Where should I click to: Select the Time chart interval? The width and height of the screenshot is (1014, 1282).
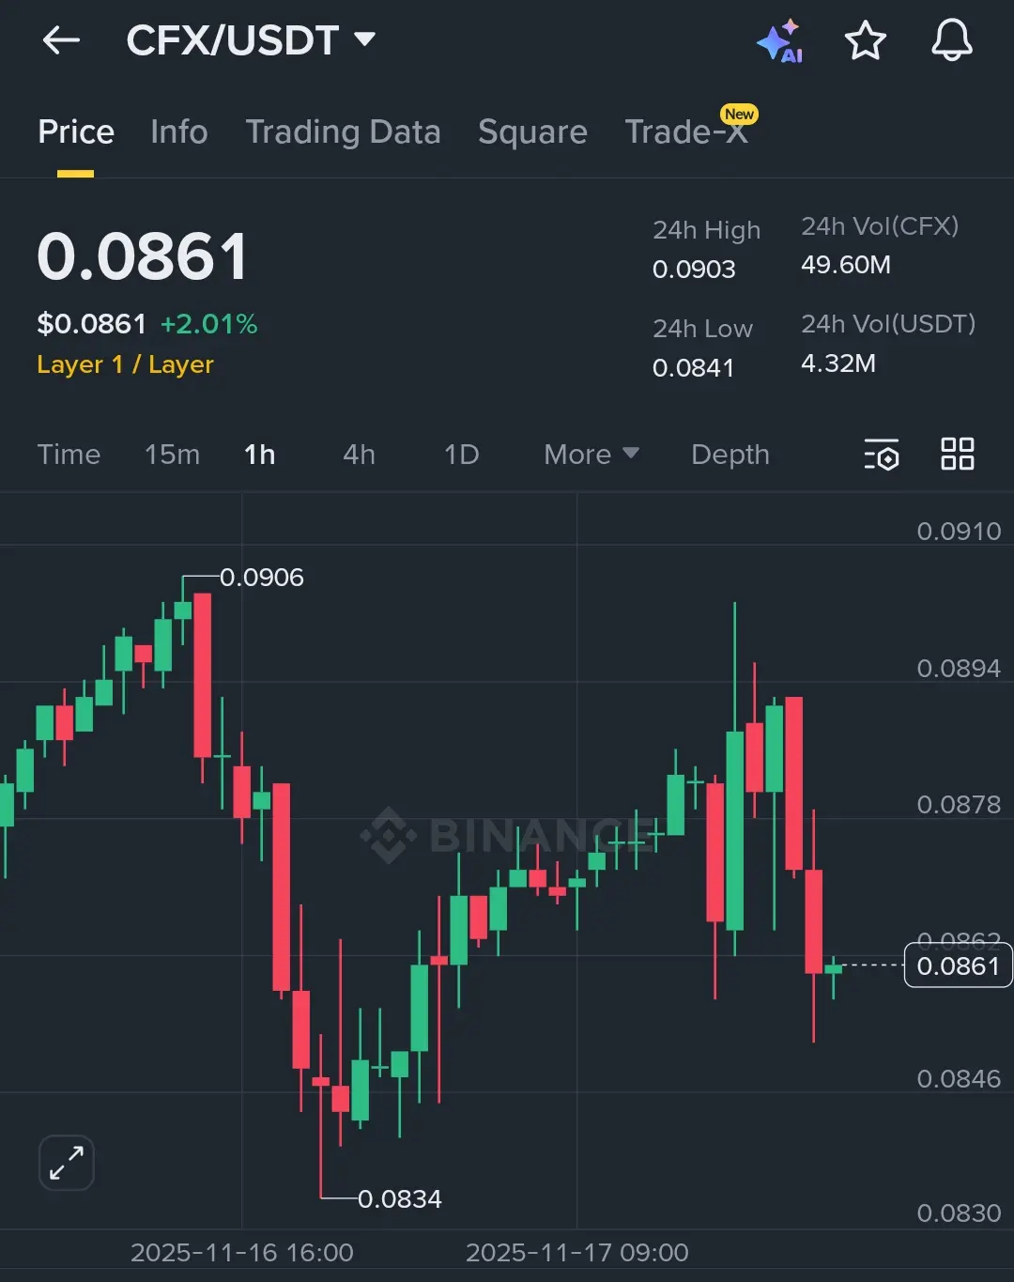coord(69,455)
